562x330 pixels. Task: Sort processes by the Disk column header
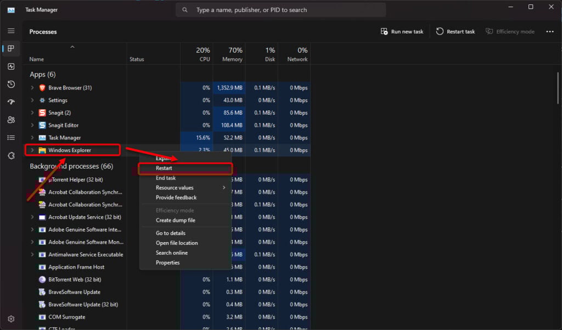point(262,54)
